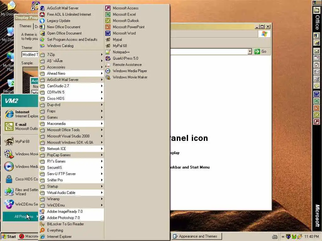322x241 pixels.
Task: Open the ArGoSoft Mail Server program shortcut
Action: [71, 8]
